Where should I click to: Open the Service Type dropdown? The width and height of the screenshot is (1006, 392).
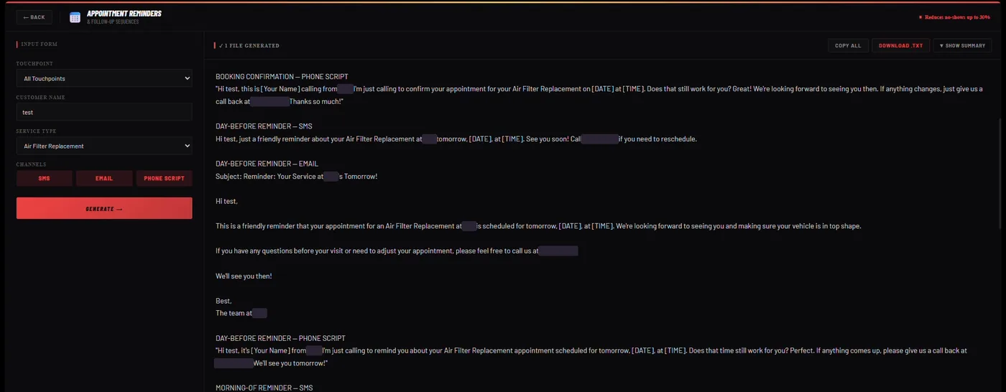(104, 146)
